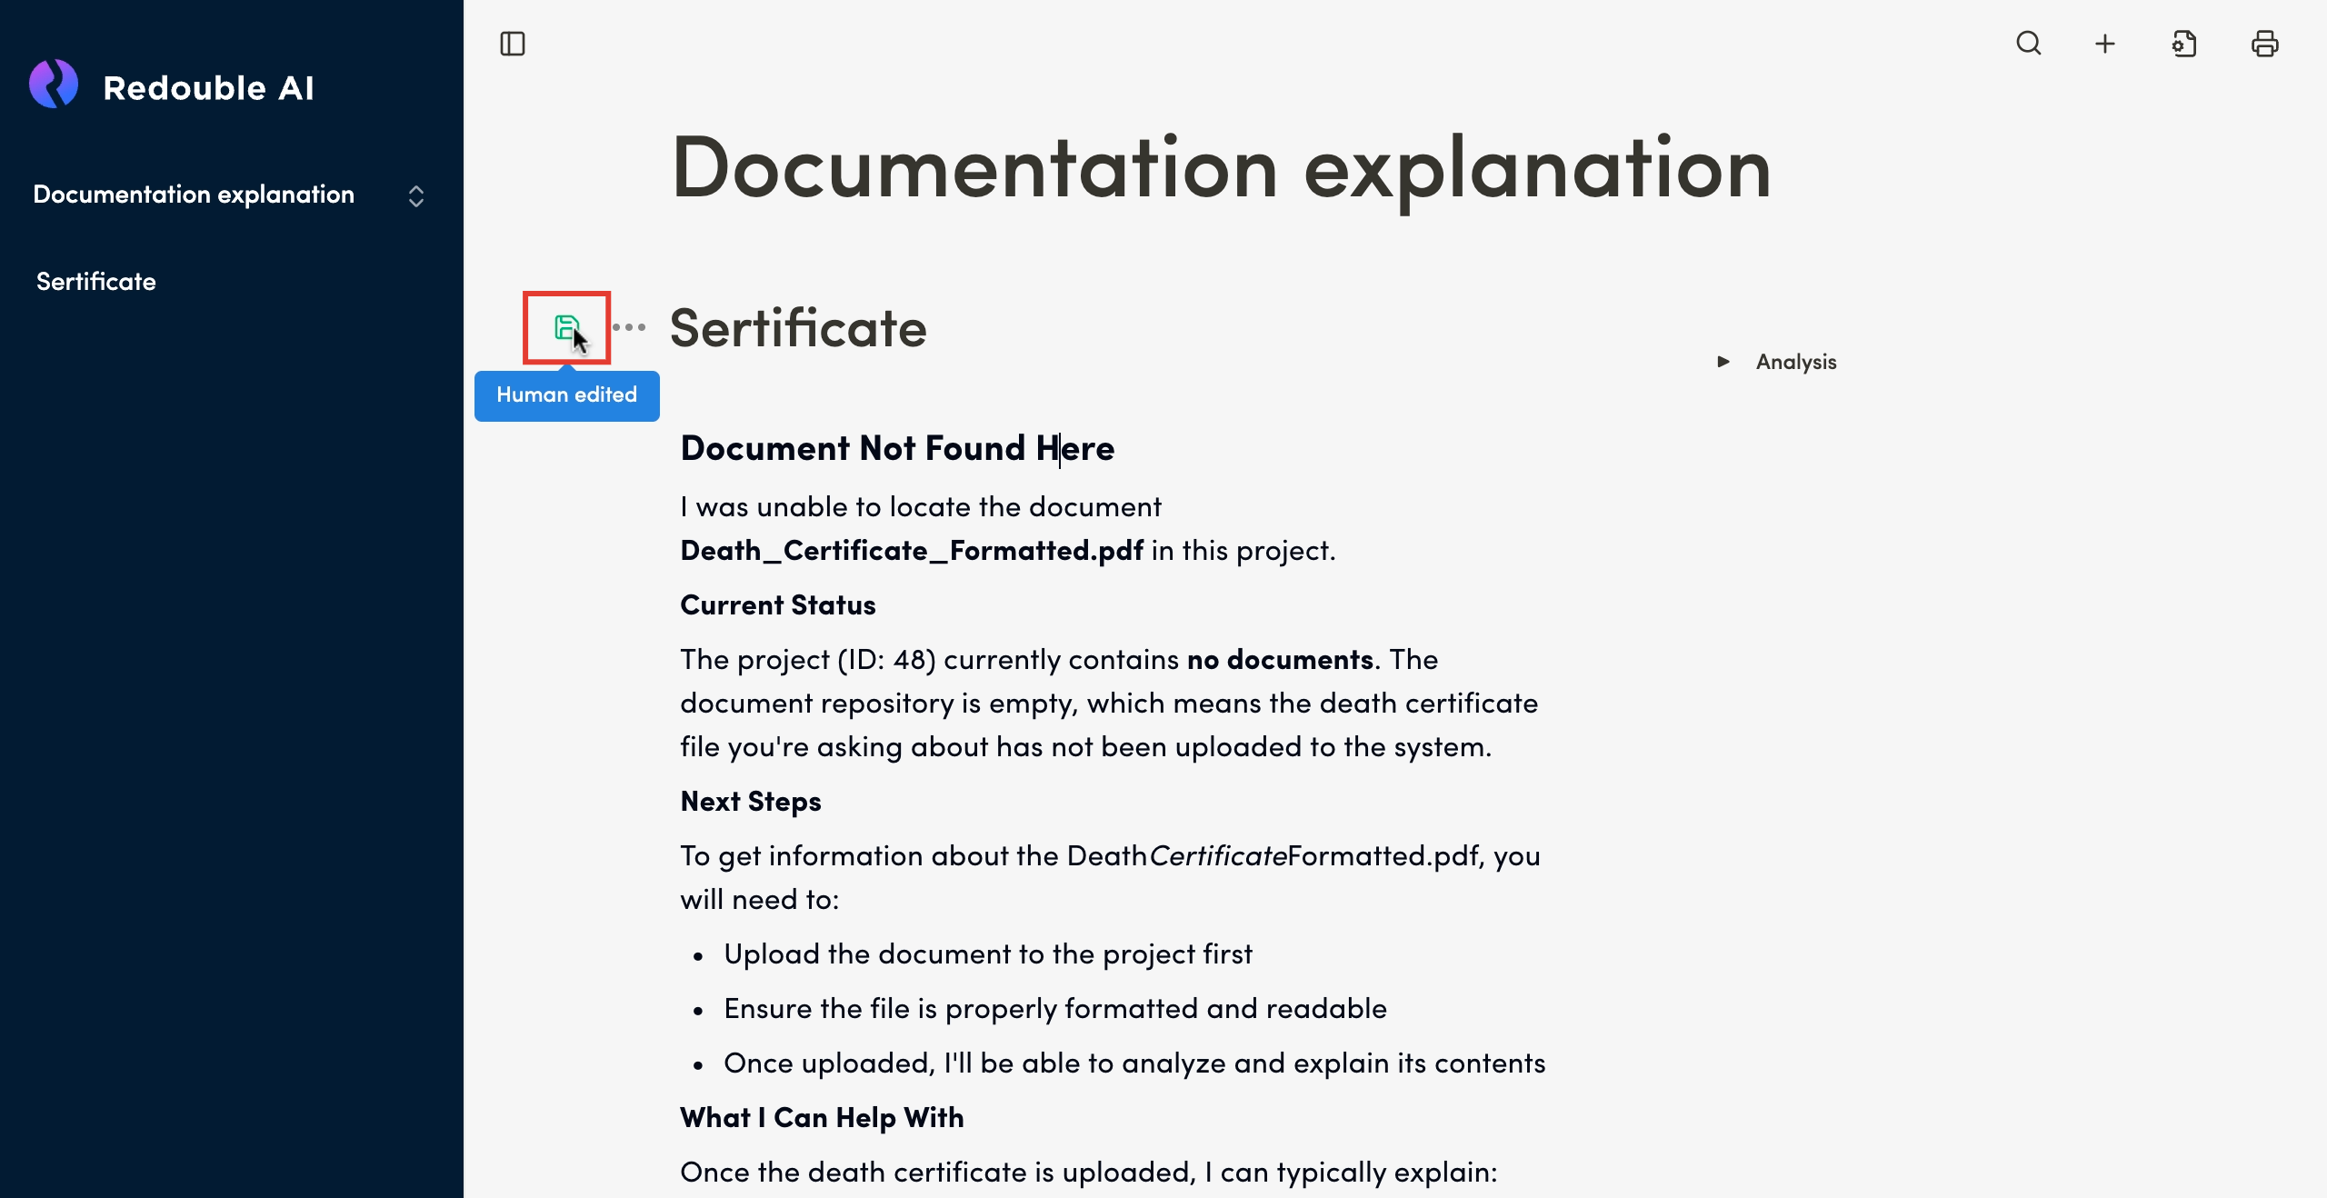Click the bold Death_Certificate_Formatted.pdf filename

coord(911,551)
